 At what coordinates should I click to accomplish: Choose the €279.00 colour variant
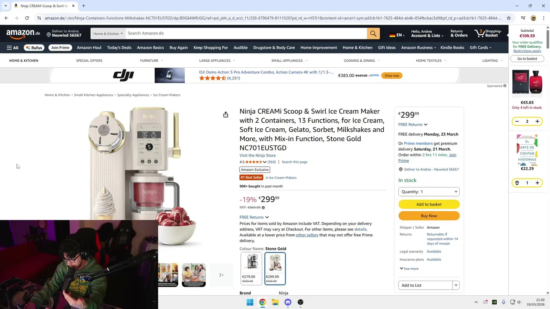tap(251, 268)
